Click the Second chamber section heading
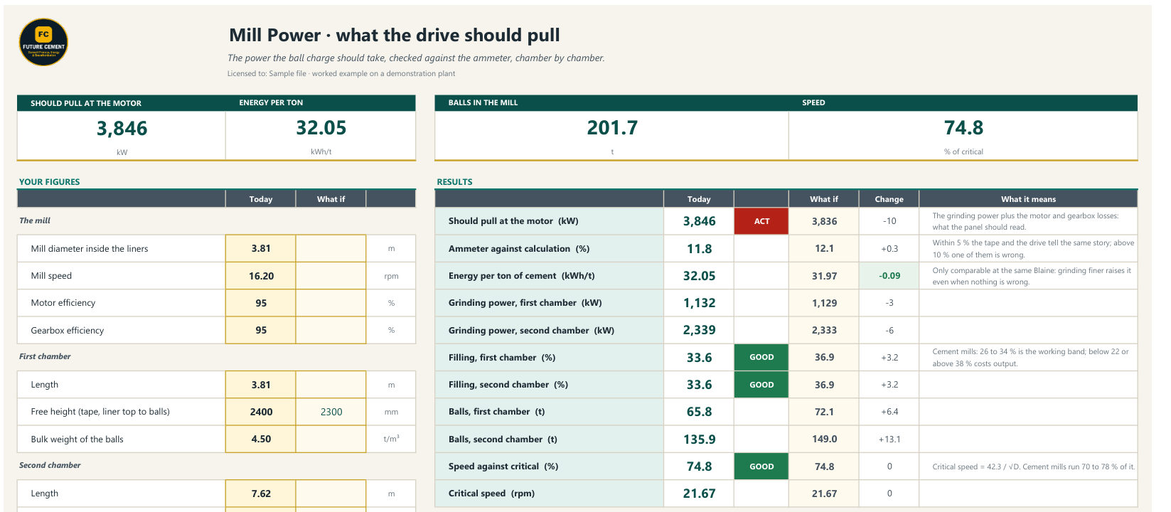The image size is (1171, 512). (50, 465)
